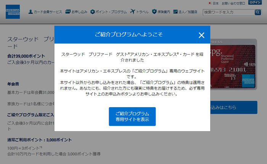The width and height of the screenshot is (267, 164).
Task: Click the お申し込みはこちら button behind the dialog
Action: pos(233,108)
